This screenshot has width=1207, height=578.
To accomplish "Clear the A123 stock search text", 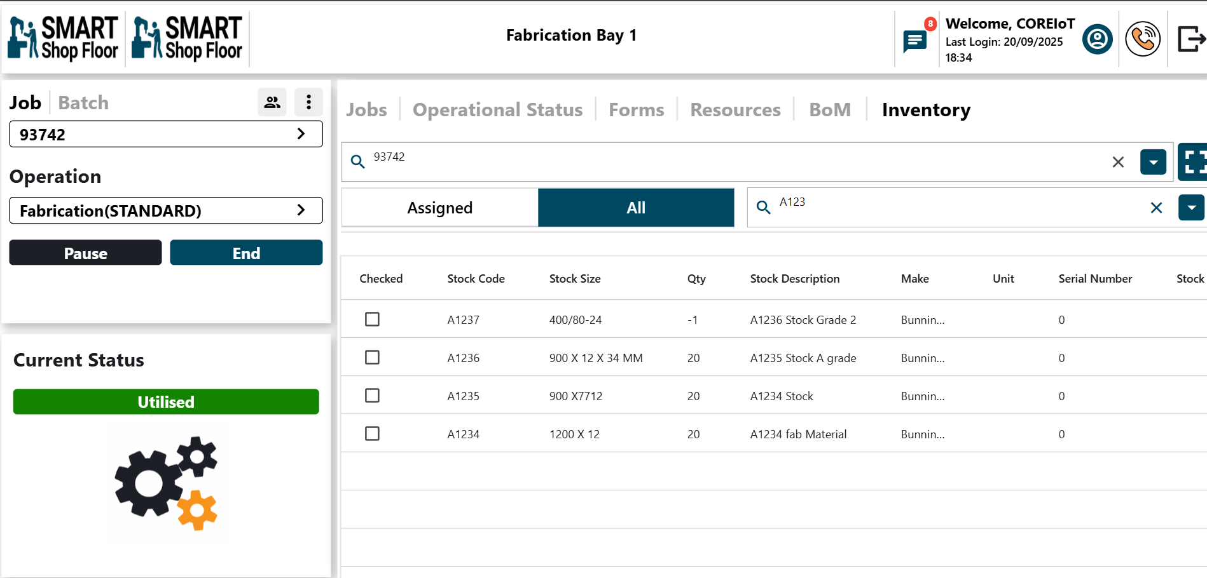I will click(x=1156, y=208).
